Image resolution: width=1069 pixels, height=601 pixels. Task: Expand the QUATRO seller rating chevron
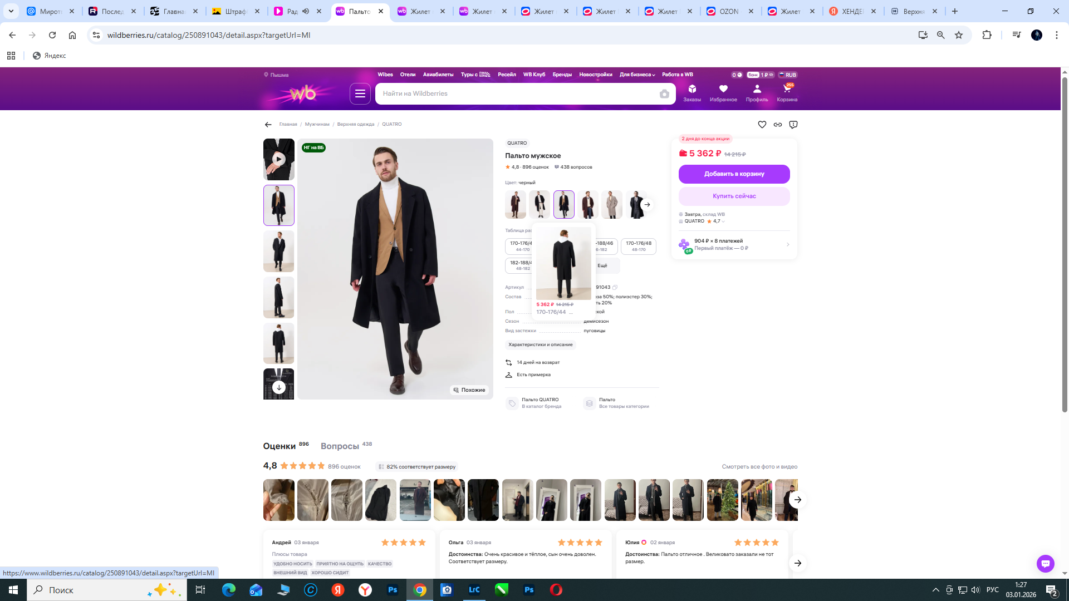723,221
